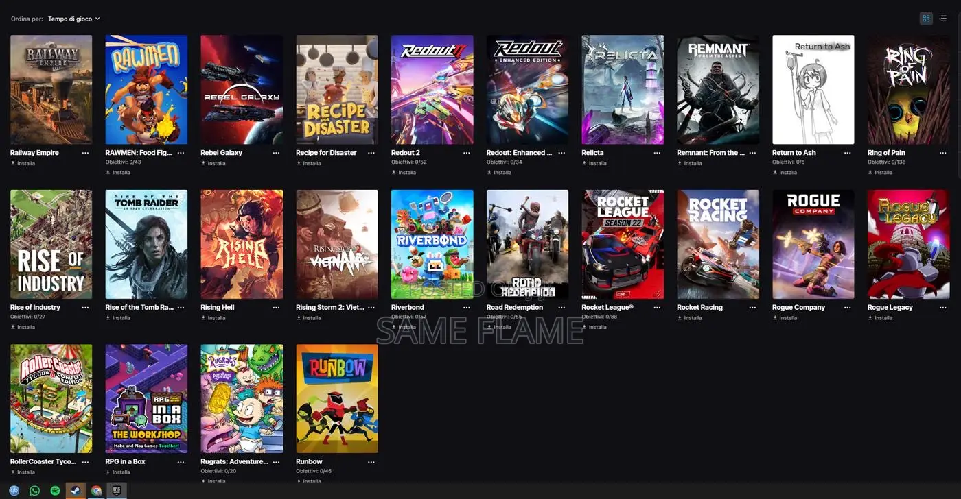Open the Return to Ash cover
The height and width of the screenshot is (499, 961).
tap(813, 90)
